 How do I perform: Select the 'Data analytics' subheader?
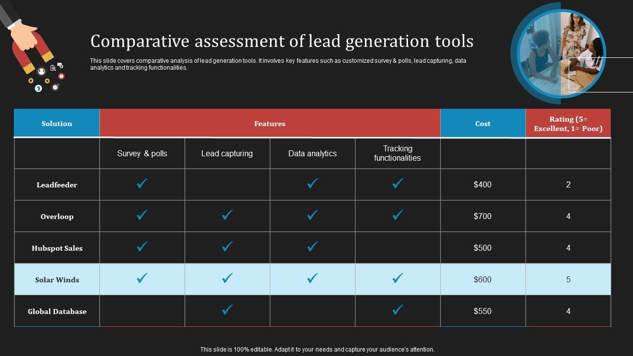coord(313,153)
